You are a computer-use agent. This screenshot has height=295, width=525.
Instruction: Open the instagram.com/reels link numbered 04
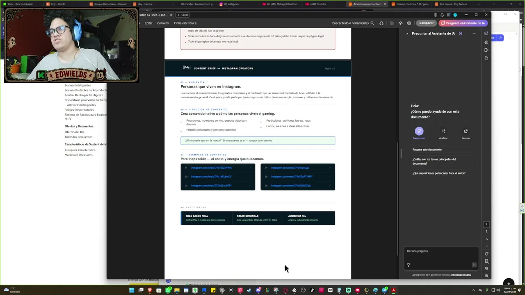pos(290,168)
